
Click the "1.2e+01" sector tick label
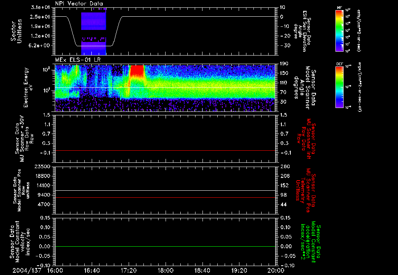40,36
